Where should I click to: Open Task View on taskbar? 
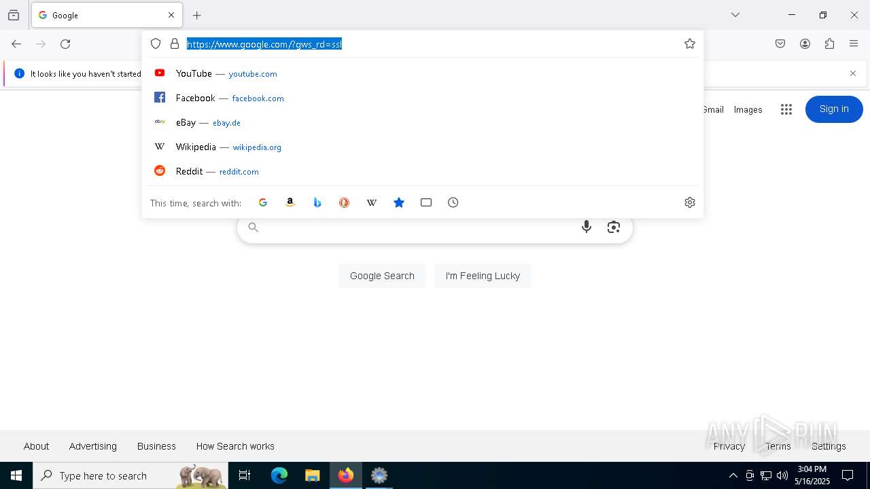coord(245,475)
